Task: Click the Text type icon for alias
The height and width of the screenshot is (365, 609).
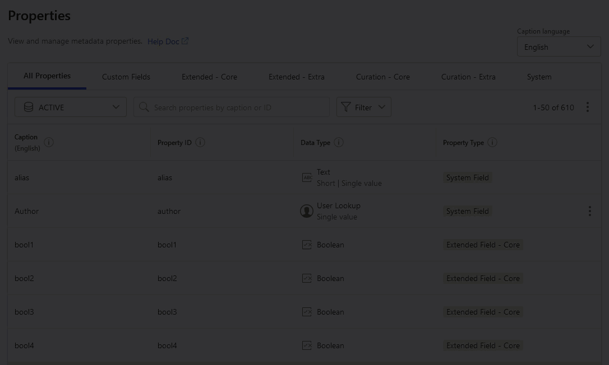Action: click(307, 177)
